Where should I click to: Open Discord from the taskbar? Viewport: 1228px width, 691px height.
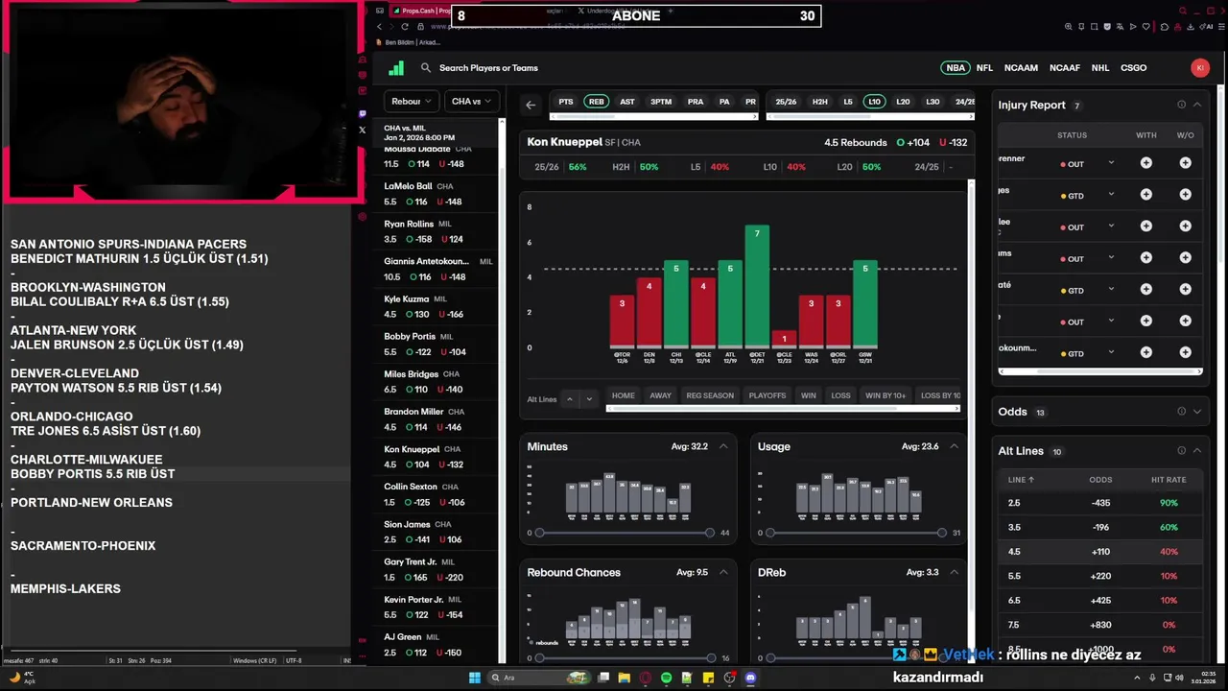(750, 678)
